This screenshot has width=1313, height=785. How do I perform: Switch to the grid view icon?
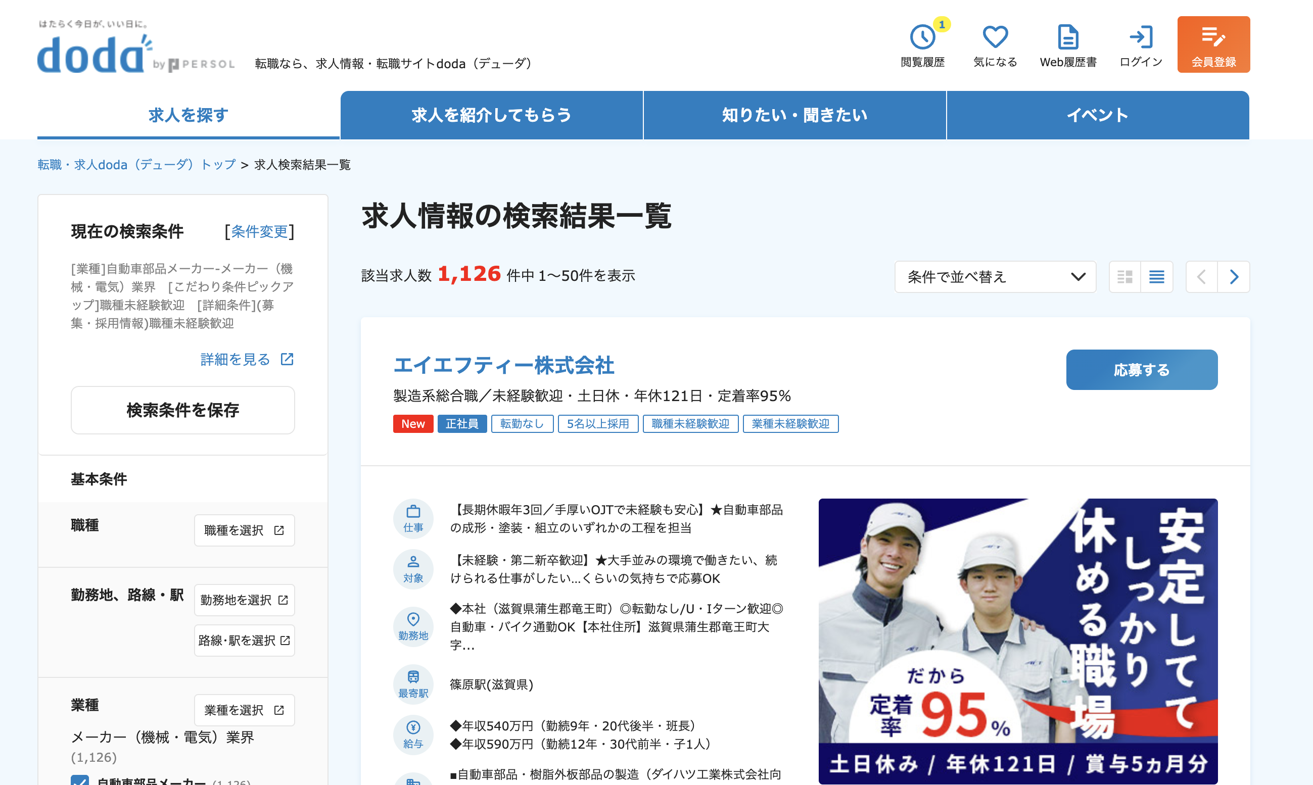tap(1124, 277)
